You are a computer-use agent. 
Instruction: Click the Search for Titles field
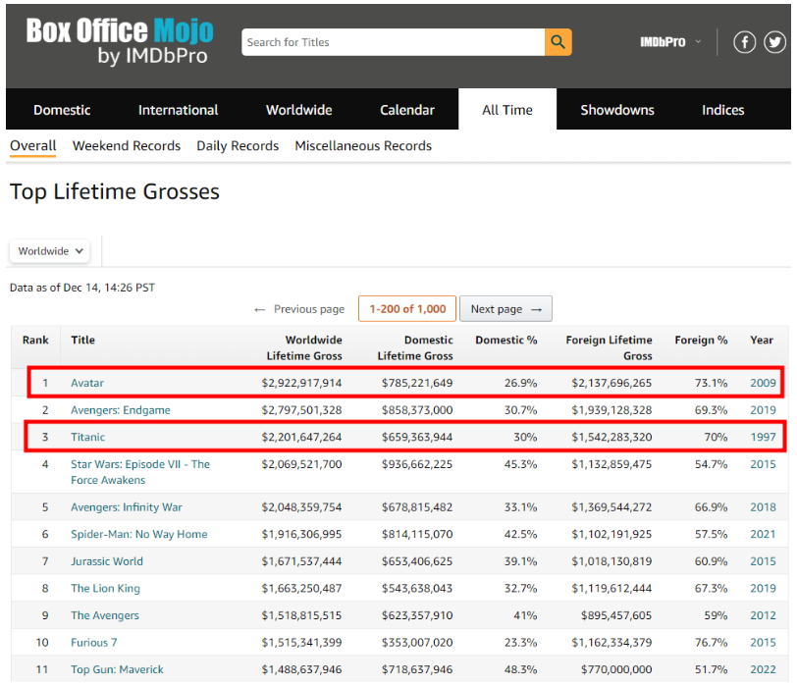(393, 42)
